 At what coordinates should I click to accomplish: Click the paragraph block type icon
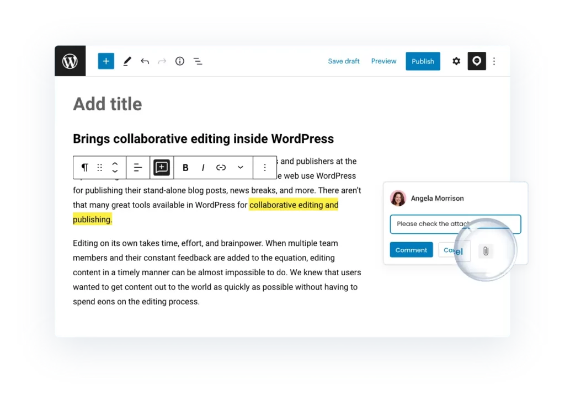coord(84,168)
